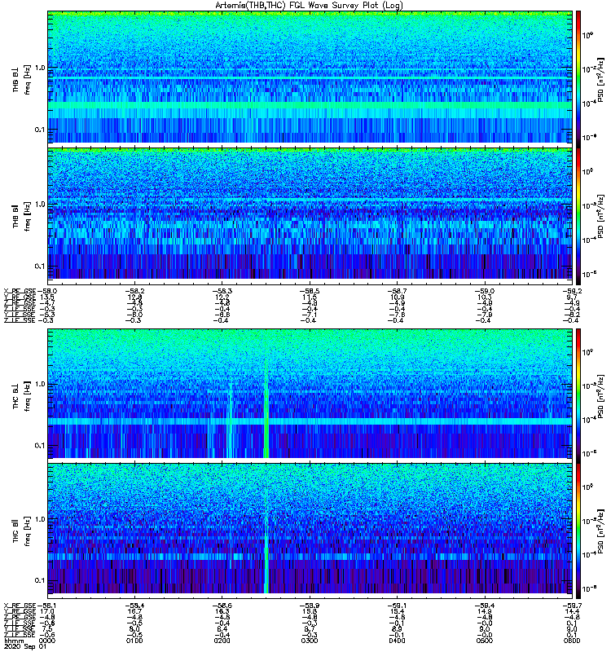Click the time tick label '0300'
Image resolution: width=611 pixels, height=652 pixels.
click(x=310, y=641)
